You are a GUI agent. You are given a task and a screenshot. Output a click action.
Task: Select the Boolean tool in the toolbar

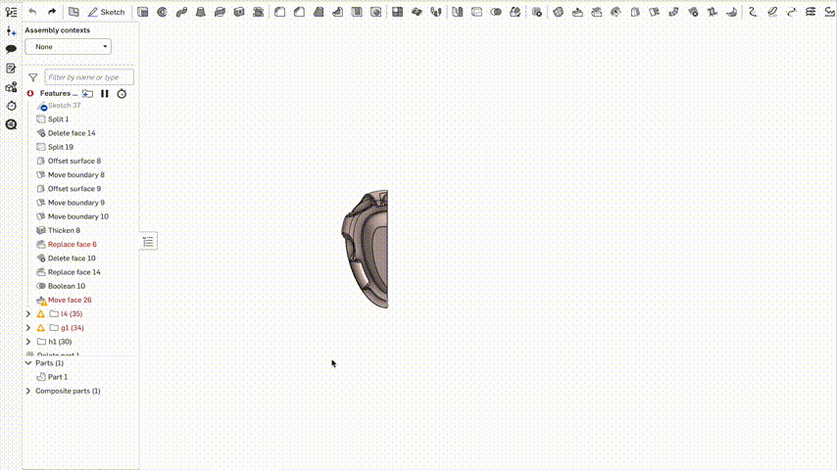496,12
